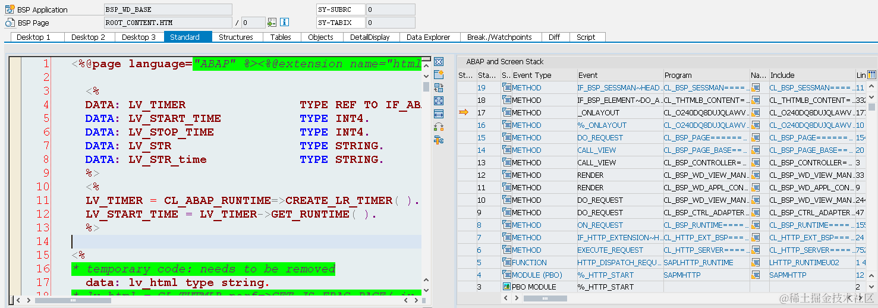Click stack level 13 number

(x=482, y=162)
